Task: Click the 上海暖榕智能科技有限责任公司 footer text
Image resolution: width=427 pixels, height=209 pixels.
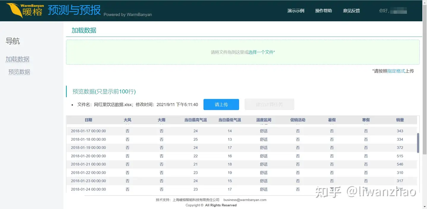Action: 196,200
